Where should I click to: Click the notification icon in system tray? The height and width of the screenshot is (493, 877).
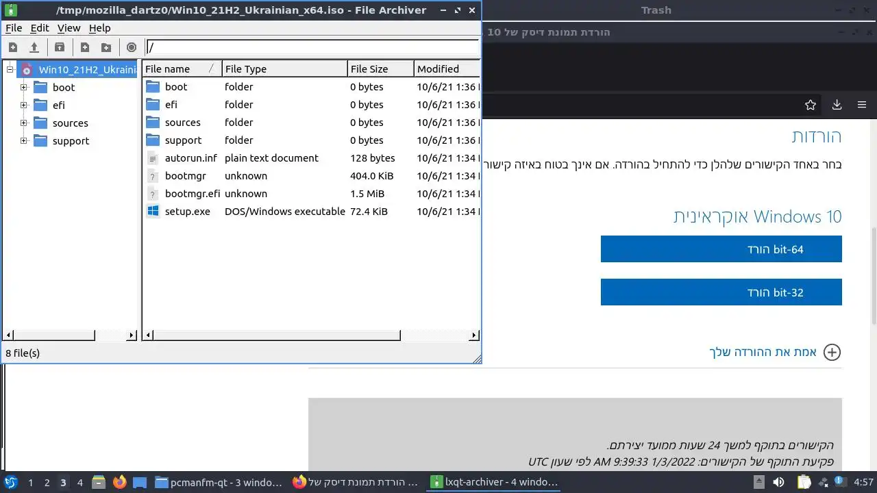(x=839, y=483)
